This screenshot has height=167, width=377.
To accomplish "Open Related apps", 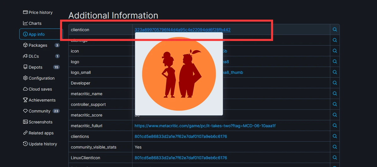I will point(38,133).
